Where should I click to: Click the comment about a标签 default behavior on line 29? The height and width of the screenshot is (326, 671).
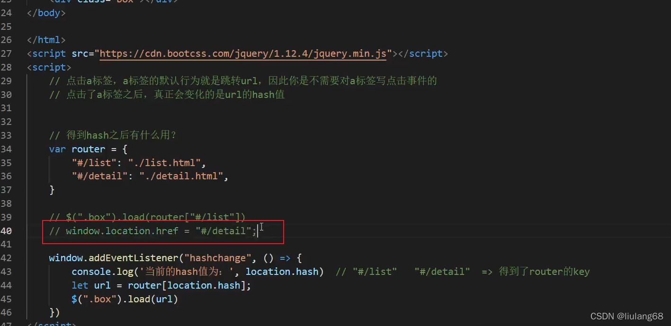coord(243,81)
